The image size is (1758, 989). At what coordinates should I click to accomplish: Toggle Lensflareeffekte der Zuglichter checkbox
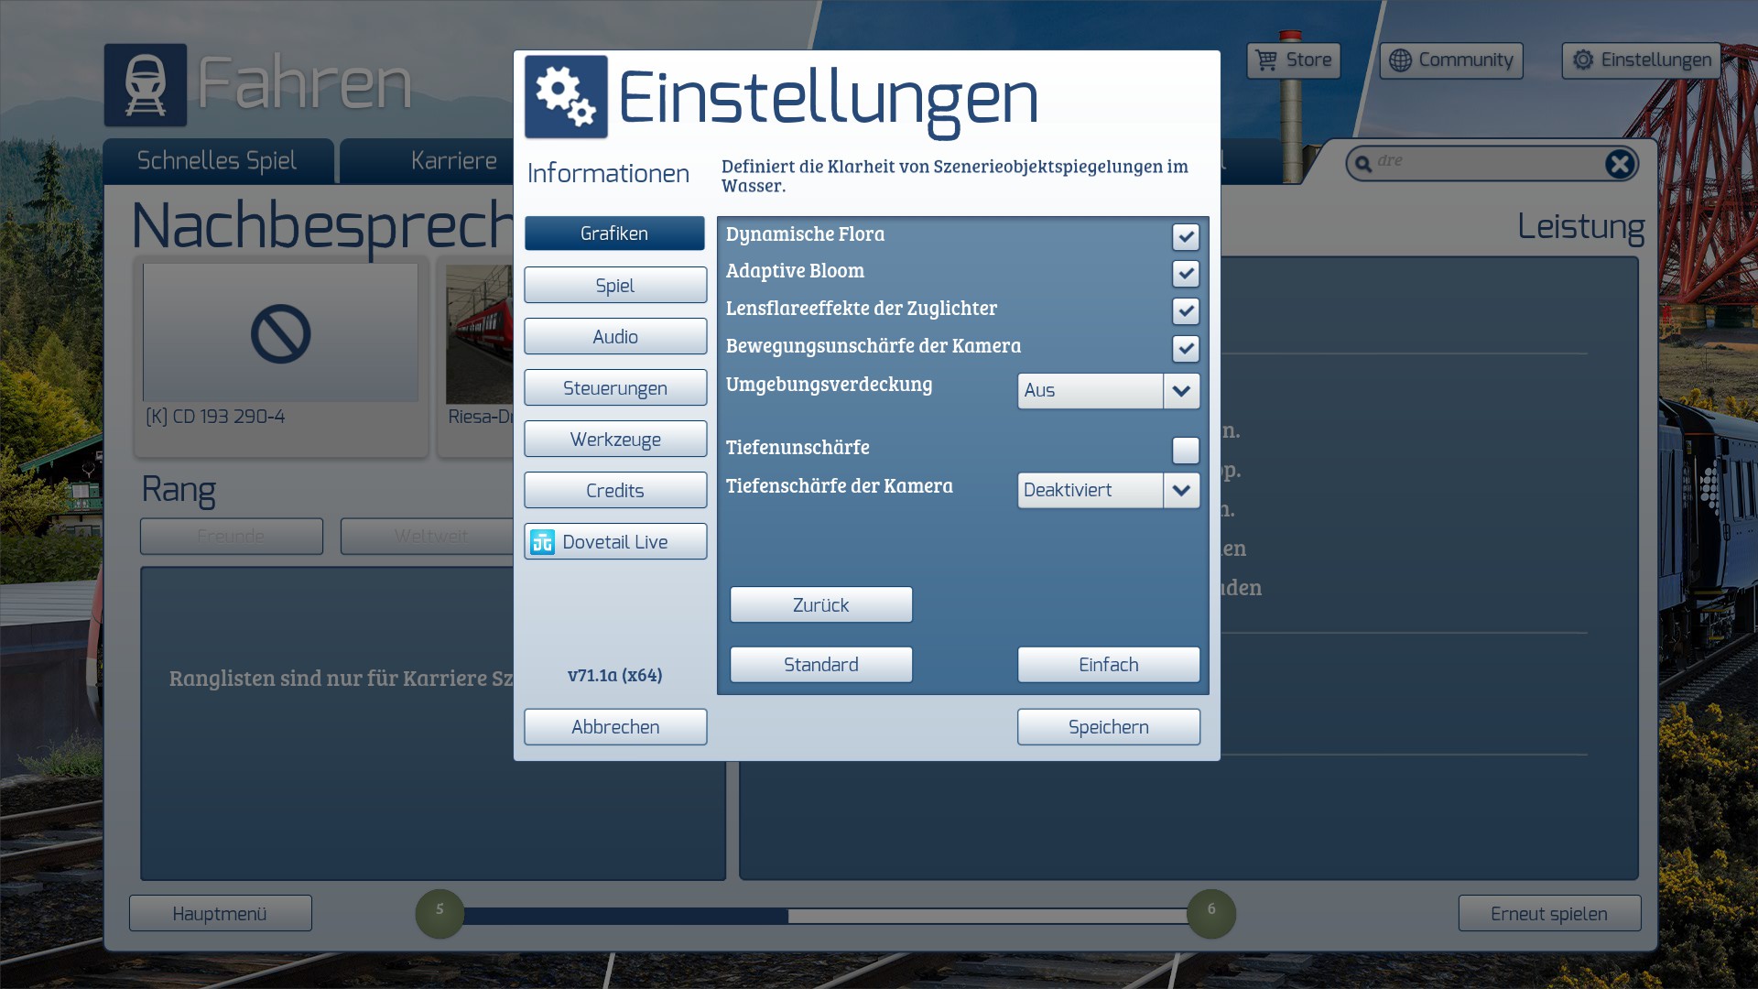click(x=1185, y=311)
